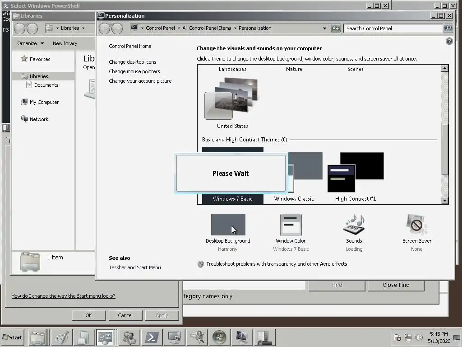
Task: Click the Action Center flag tray icon
Action: click(397, 337)
